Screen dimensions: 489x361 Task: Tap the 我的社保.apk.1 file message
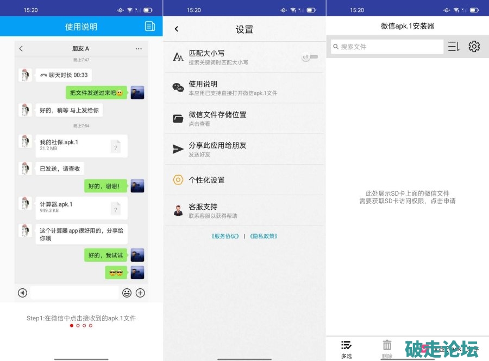pos(81,145)
